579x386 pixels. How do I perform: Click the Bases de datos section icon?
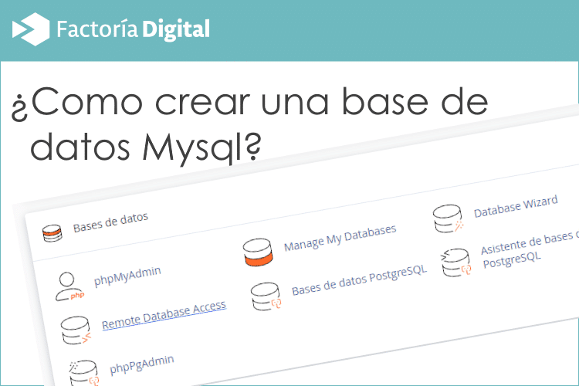52,233
